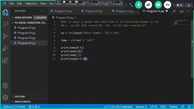Open the Accounts icon in activity bar
Image resolution: width=194 pixels, height=109 pixels.
pos(5,85)
